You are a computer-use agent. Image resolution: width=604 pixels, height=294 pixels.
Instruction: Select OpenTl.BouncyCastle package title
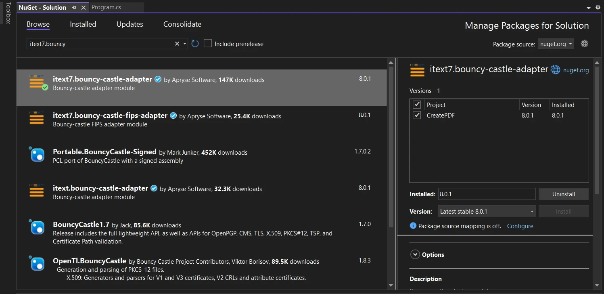[90, 261]
